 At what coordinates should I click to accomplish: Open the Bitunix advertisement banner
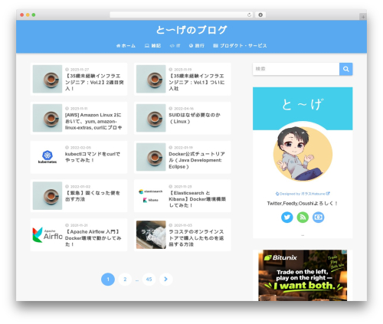pos(303,275)
